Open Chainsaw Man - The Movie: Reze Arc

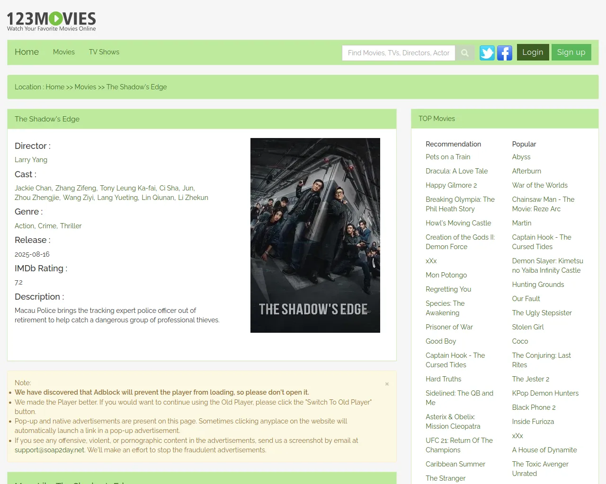point(544,204)
